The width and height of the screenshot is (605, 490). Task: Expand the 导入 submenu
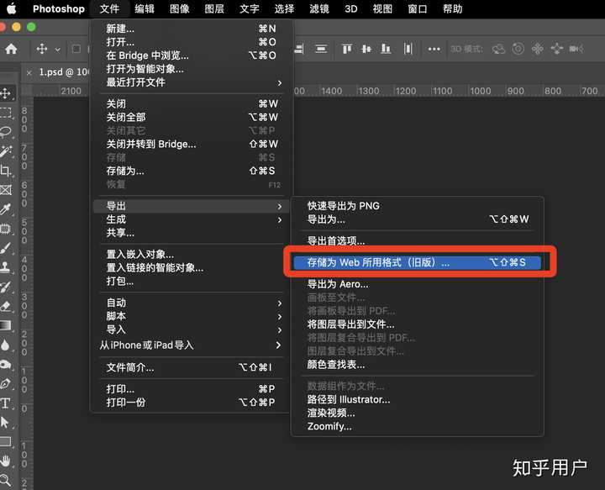coord(192,329)
